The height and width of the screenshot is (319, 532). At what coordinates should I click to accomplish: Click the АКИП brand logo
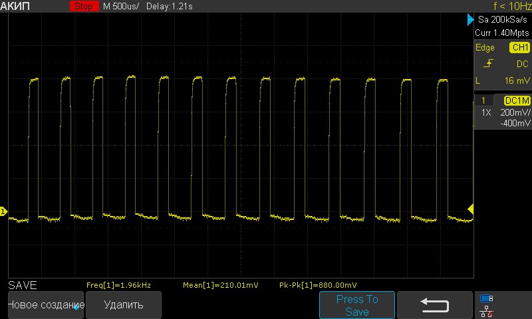coord(15,6)
